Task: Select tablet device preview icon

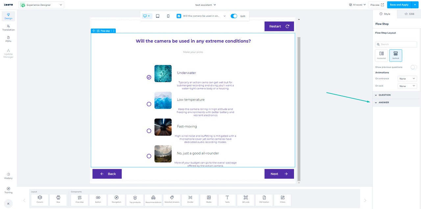Action: click(x=158, y=16)
